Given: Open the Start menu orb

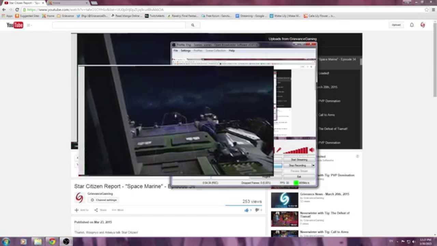Looking at the screenshot, I should (x=6, y=241).
